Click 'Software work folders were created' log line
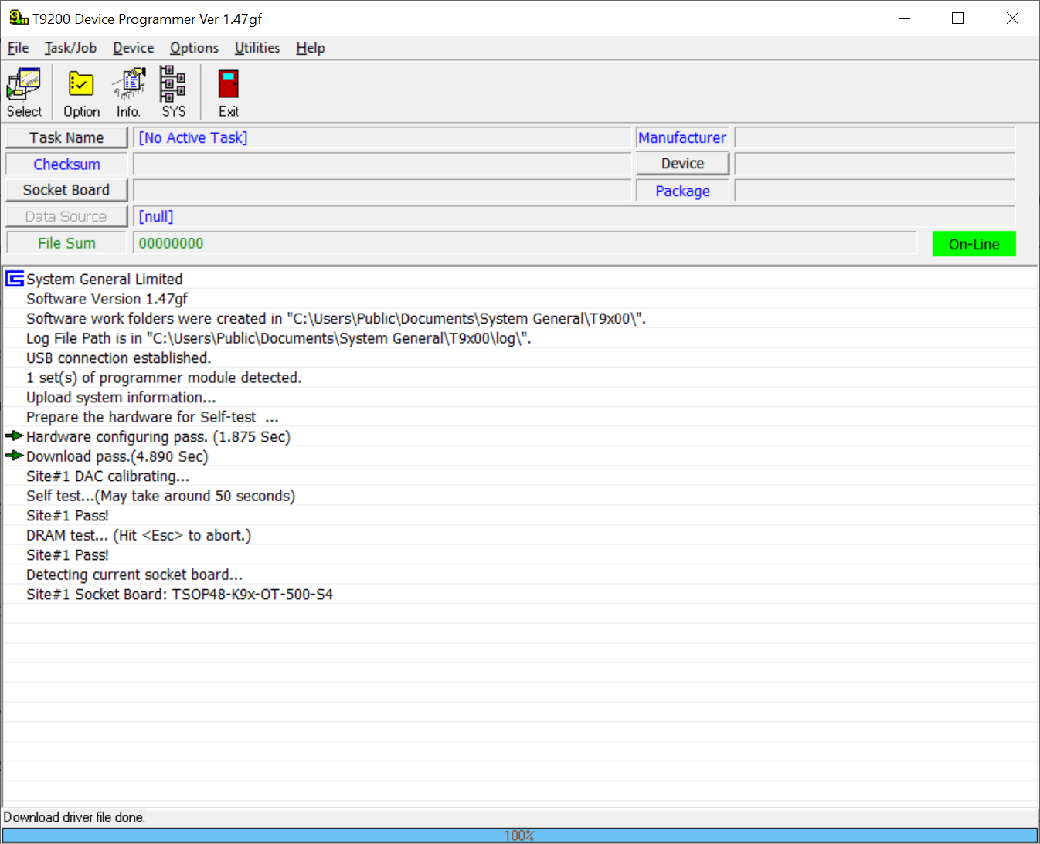 pyautogui.click(x=336, y=319)
